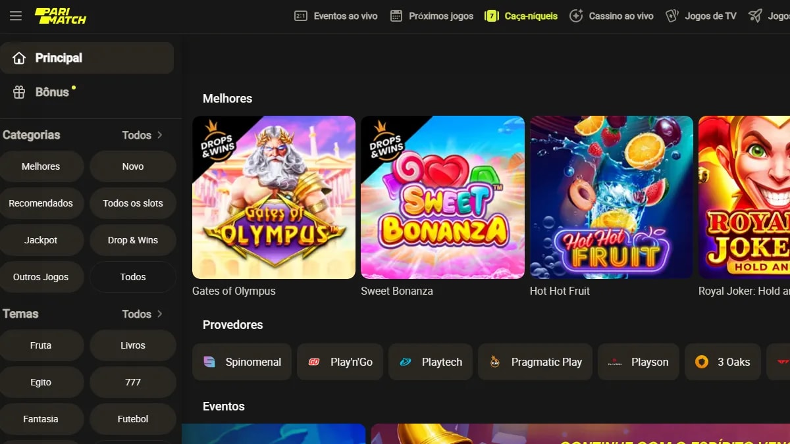Filter by Jackpot category
The width and height of the screenshot is (790, 444).
pyautogui.click(x=41, y=240)
